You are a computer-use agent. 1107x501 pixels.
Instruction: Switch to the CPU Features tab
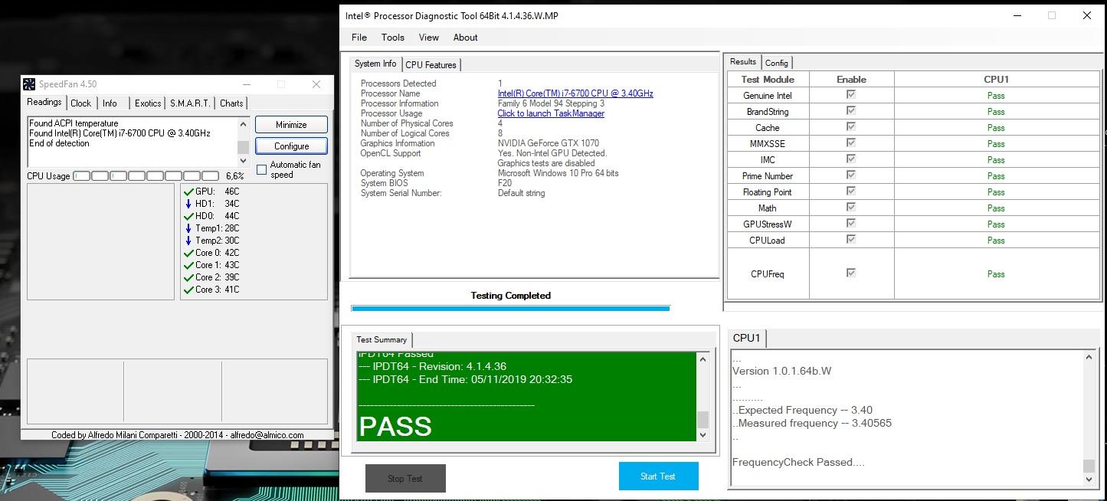click(x=431, y=65)
